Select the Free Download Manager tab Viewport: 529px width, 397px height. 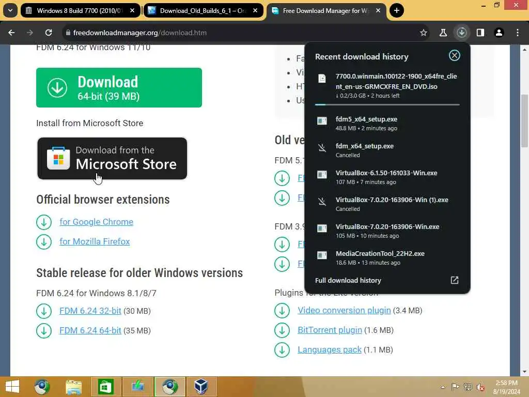(326, 10)
